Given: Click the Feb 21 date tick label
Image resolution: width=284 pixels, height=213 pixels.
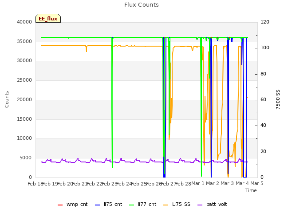Looking at the screenshot, I should click(79, 184).
